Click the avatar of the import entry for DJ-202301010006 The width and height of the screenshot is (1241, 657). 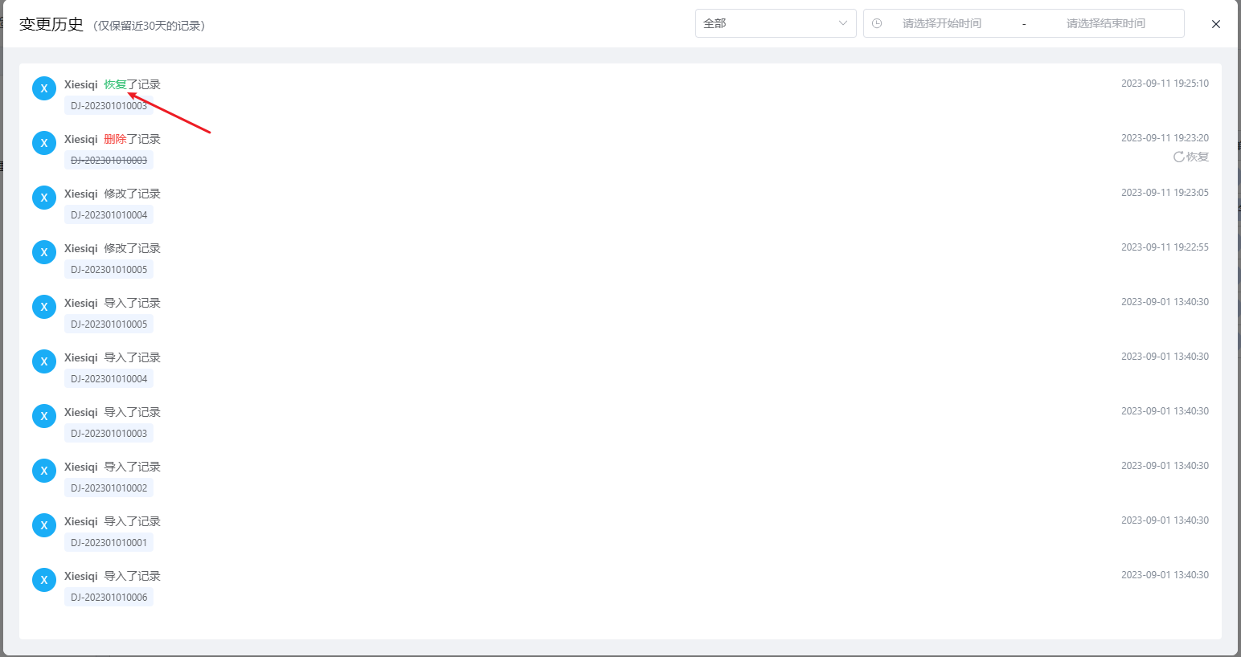tap(44, 580)
